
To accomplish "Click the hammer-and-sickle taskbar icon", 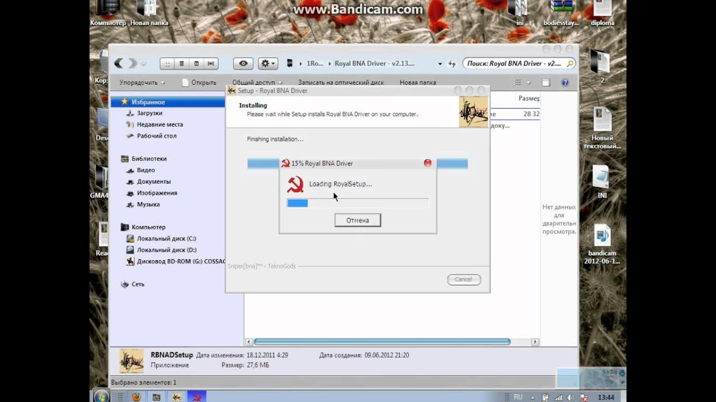I will [197, 397].
